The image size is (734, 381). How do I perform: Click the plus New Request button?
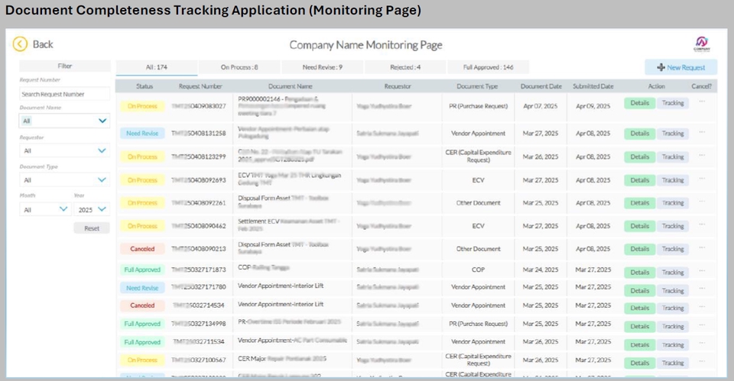680,68
